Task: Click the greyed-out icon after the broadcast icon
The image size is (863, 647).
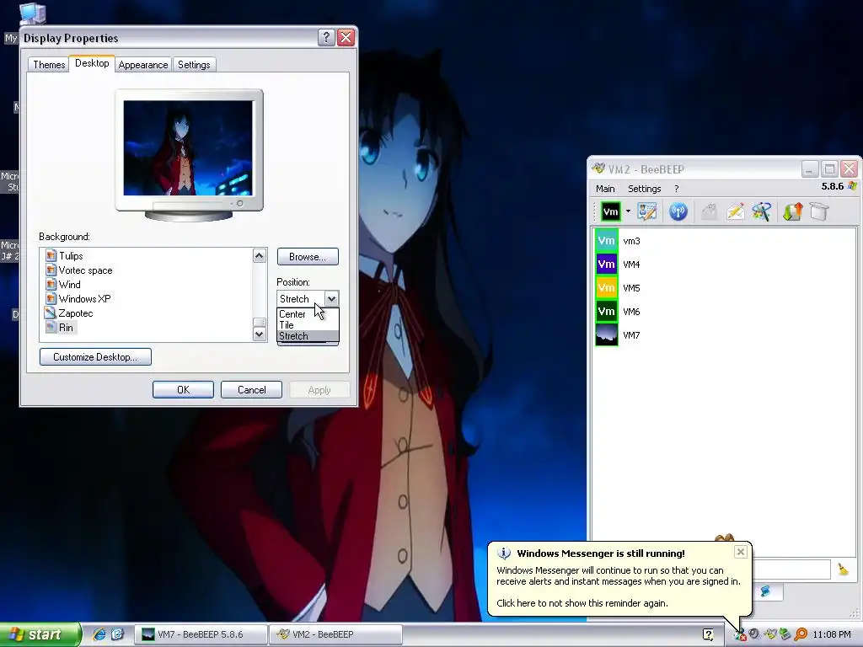Action: coord(710,211)
